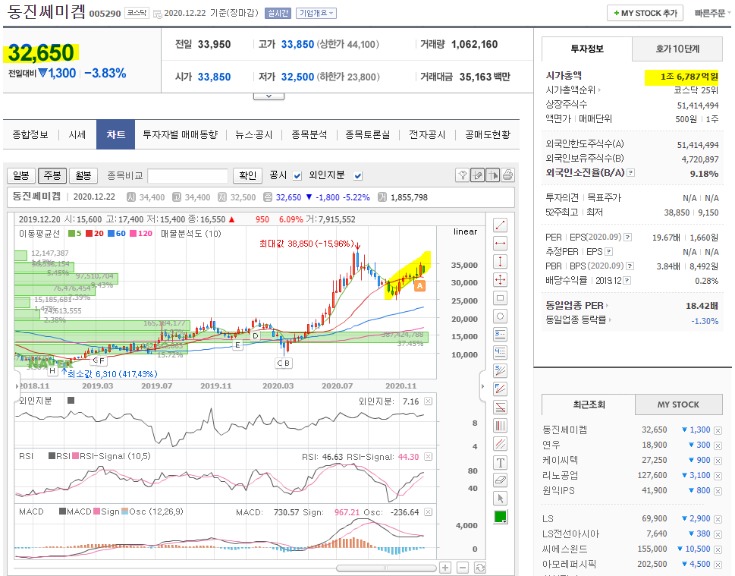The width and height of the screenshot is (735, 576).
Task: Select 일봉 daily candle view
Action: point(21,175)
